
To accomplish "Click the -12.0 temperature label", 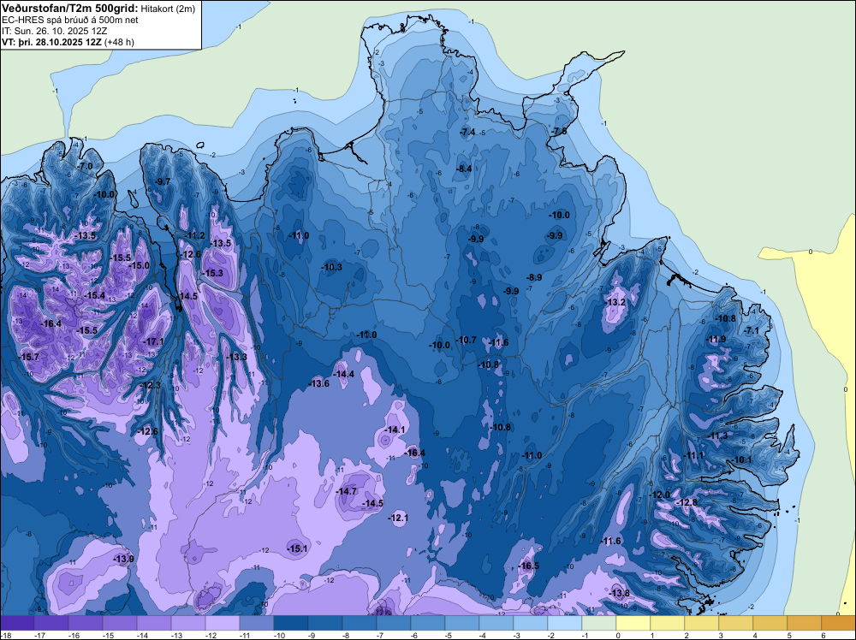I will coord(660,495).
